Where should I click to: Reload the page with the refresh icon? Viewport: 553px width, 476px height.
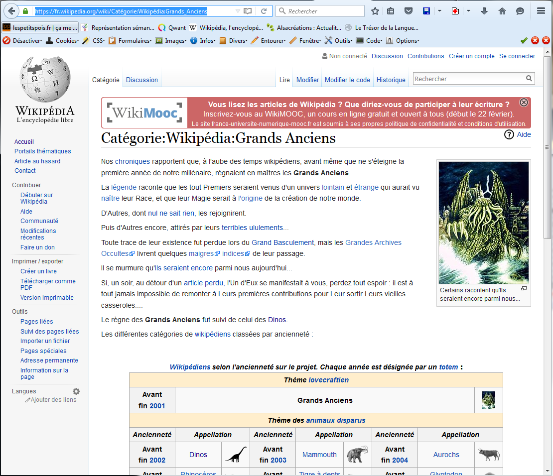point(264,11)
